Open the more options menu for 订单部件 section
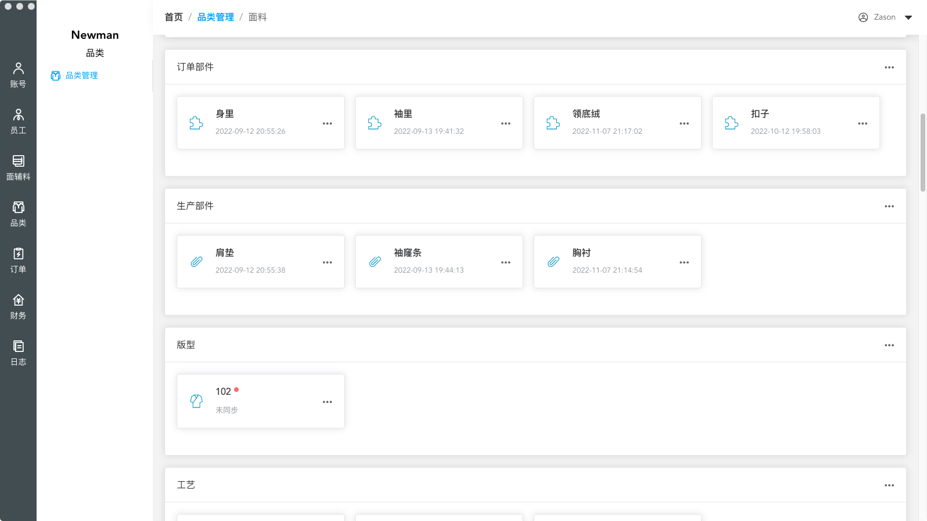This screenshot has height=521, width=927. 889,67
